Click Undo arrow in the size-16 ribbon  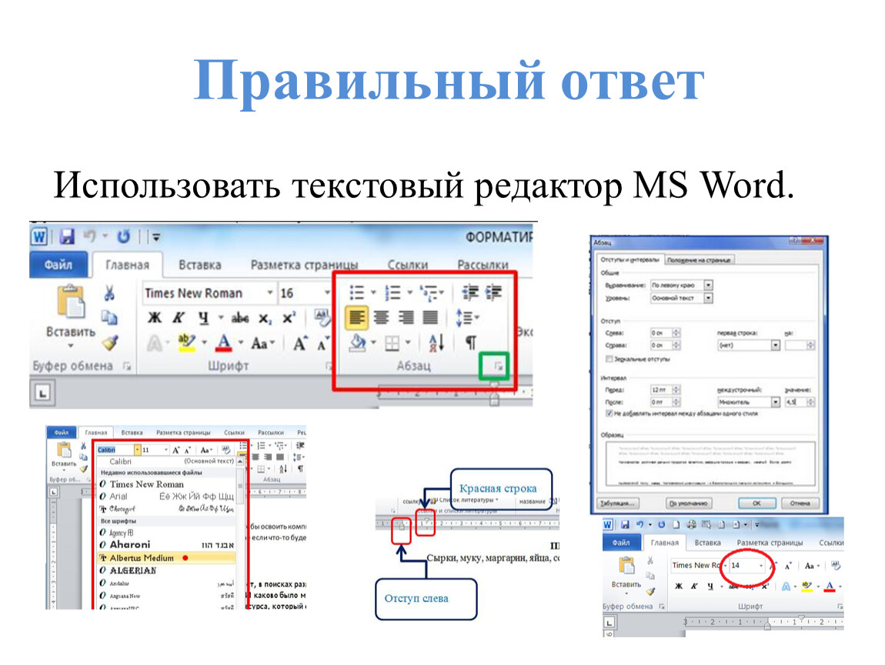tap(89, 236)
